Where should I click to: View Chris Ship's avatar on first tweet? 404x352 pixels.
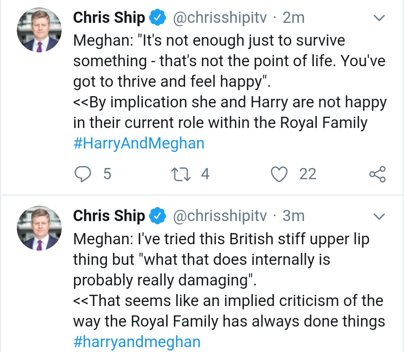pos(39,30)
